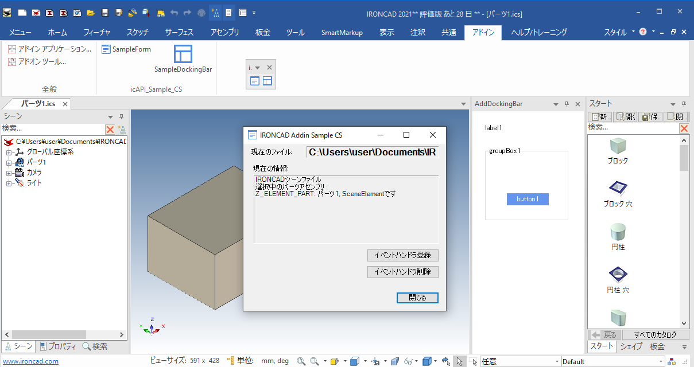This screenshot has width=694, height=367.
Task: Click the save icon in the quick access toolbar
Action: click(105, 13)
